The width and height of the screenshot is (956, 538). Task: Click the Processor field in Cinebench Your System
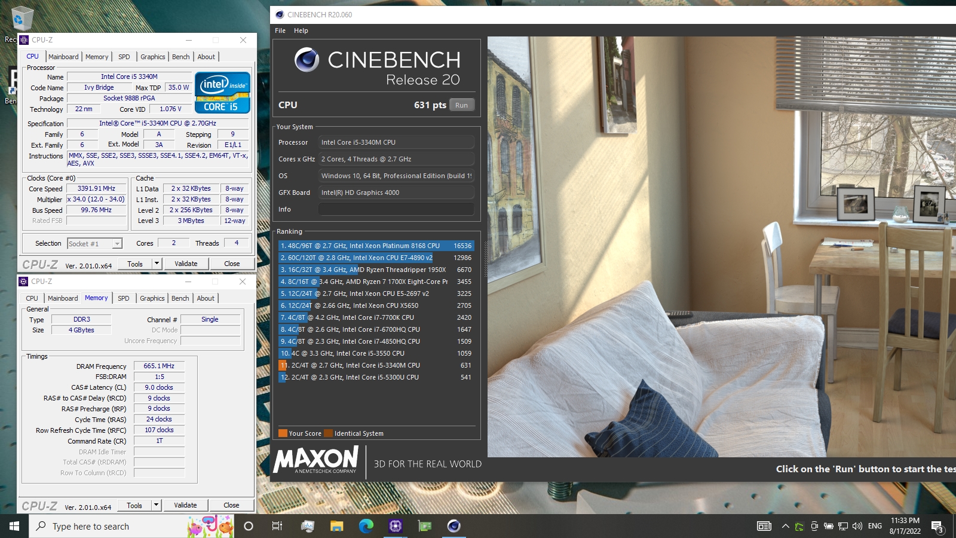(x=396, y=142)
